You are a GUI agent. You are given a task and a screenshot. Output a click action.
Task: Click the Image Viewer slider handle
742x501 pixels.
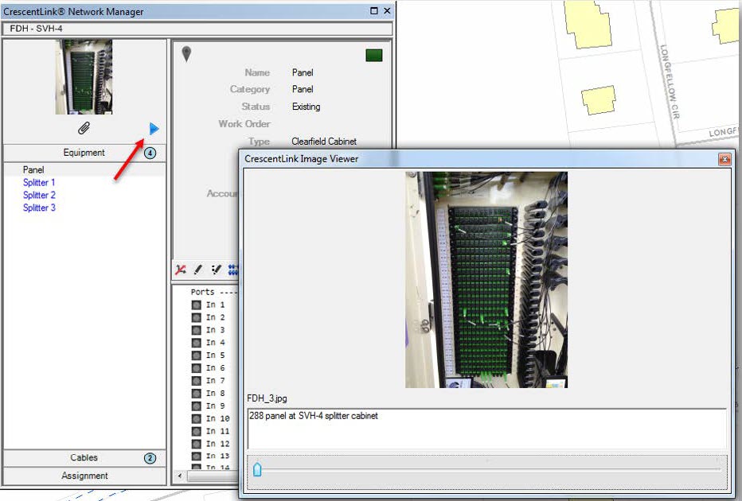click(257, 469)
